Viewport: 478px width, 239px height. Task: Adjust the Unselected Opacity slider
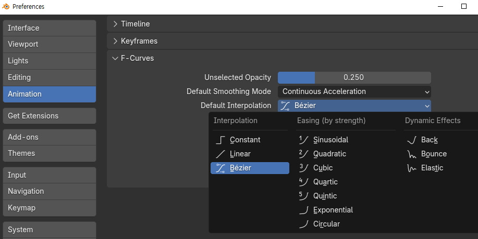pyautogui.click(x=354, y=77)
